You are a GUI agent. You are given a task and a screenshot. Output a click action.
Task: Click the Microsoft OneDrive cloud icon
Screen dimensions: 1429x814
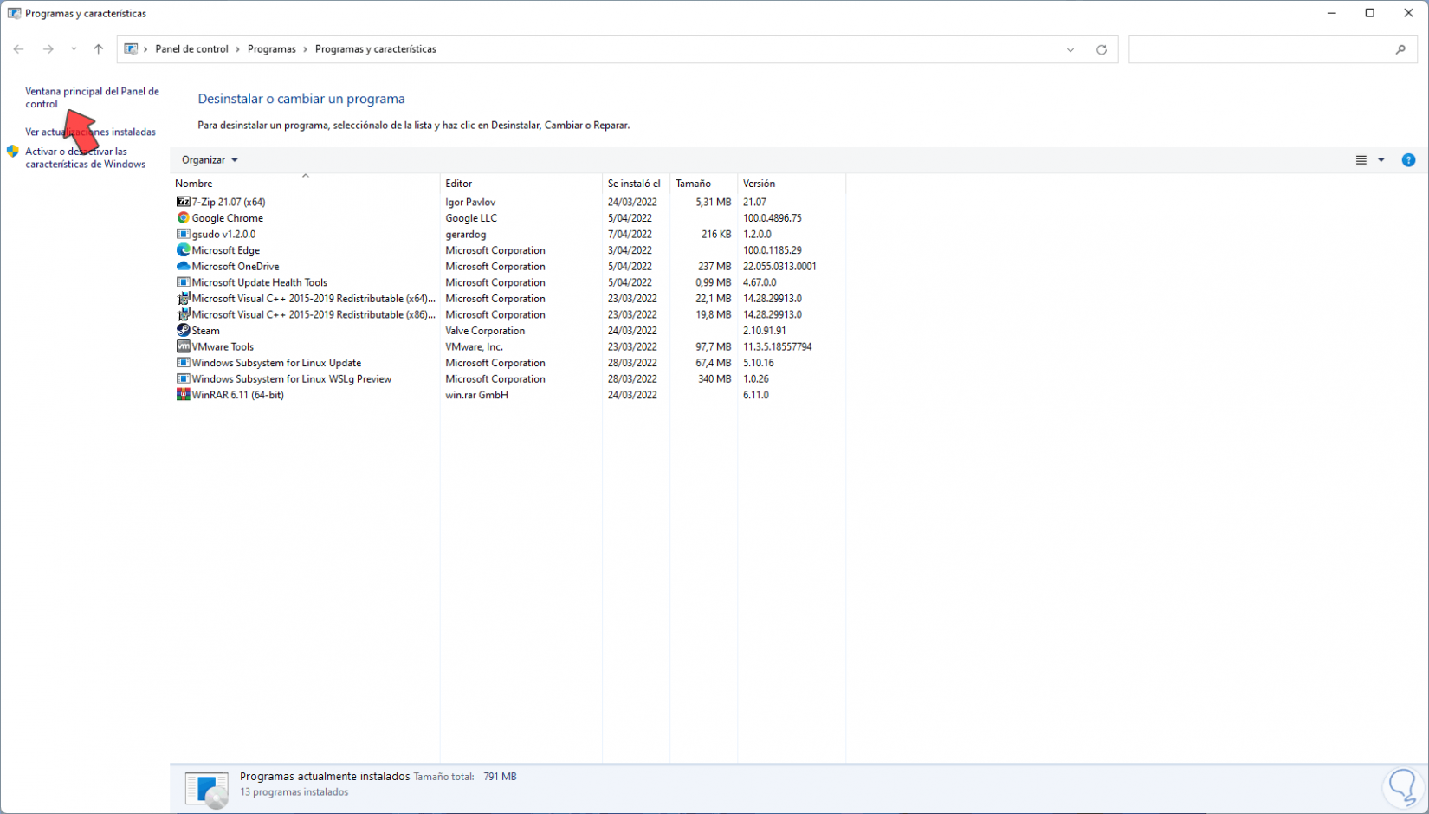[183, 267]
